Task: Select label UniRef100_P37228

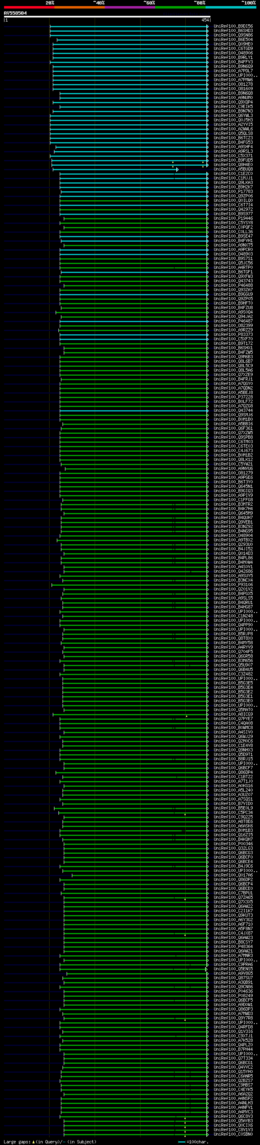Action: point(233,397)
